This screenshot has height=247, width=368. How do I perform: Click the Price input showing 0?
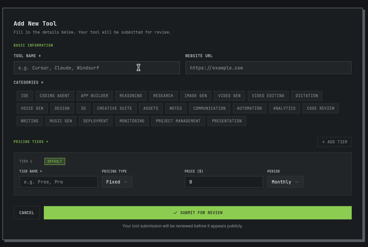point(224,182)
